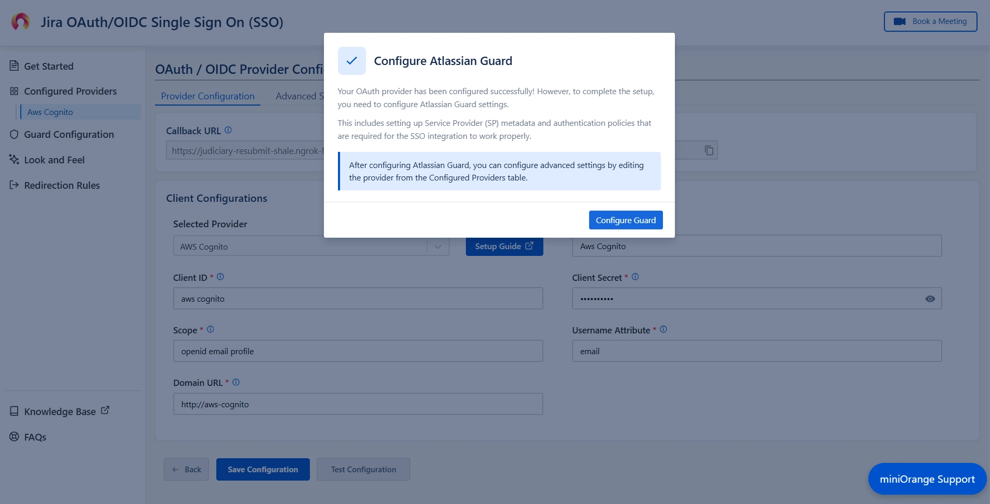Screen dimensions: 990x504
Task: Click the Username Attribute field
Action: tap(757, 351)
